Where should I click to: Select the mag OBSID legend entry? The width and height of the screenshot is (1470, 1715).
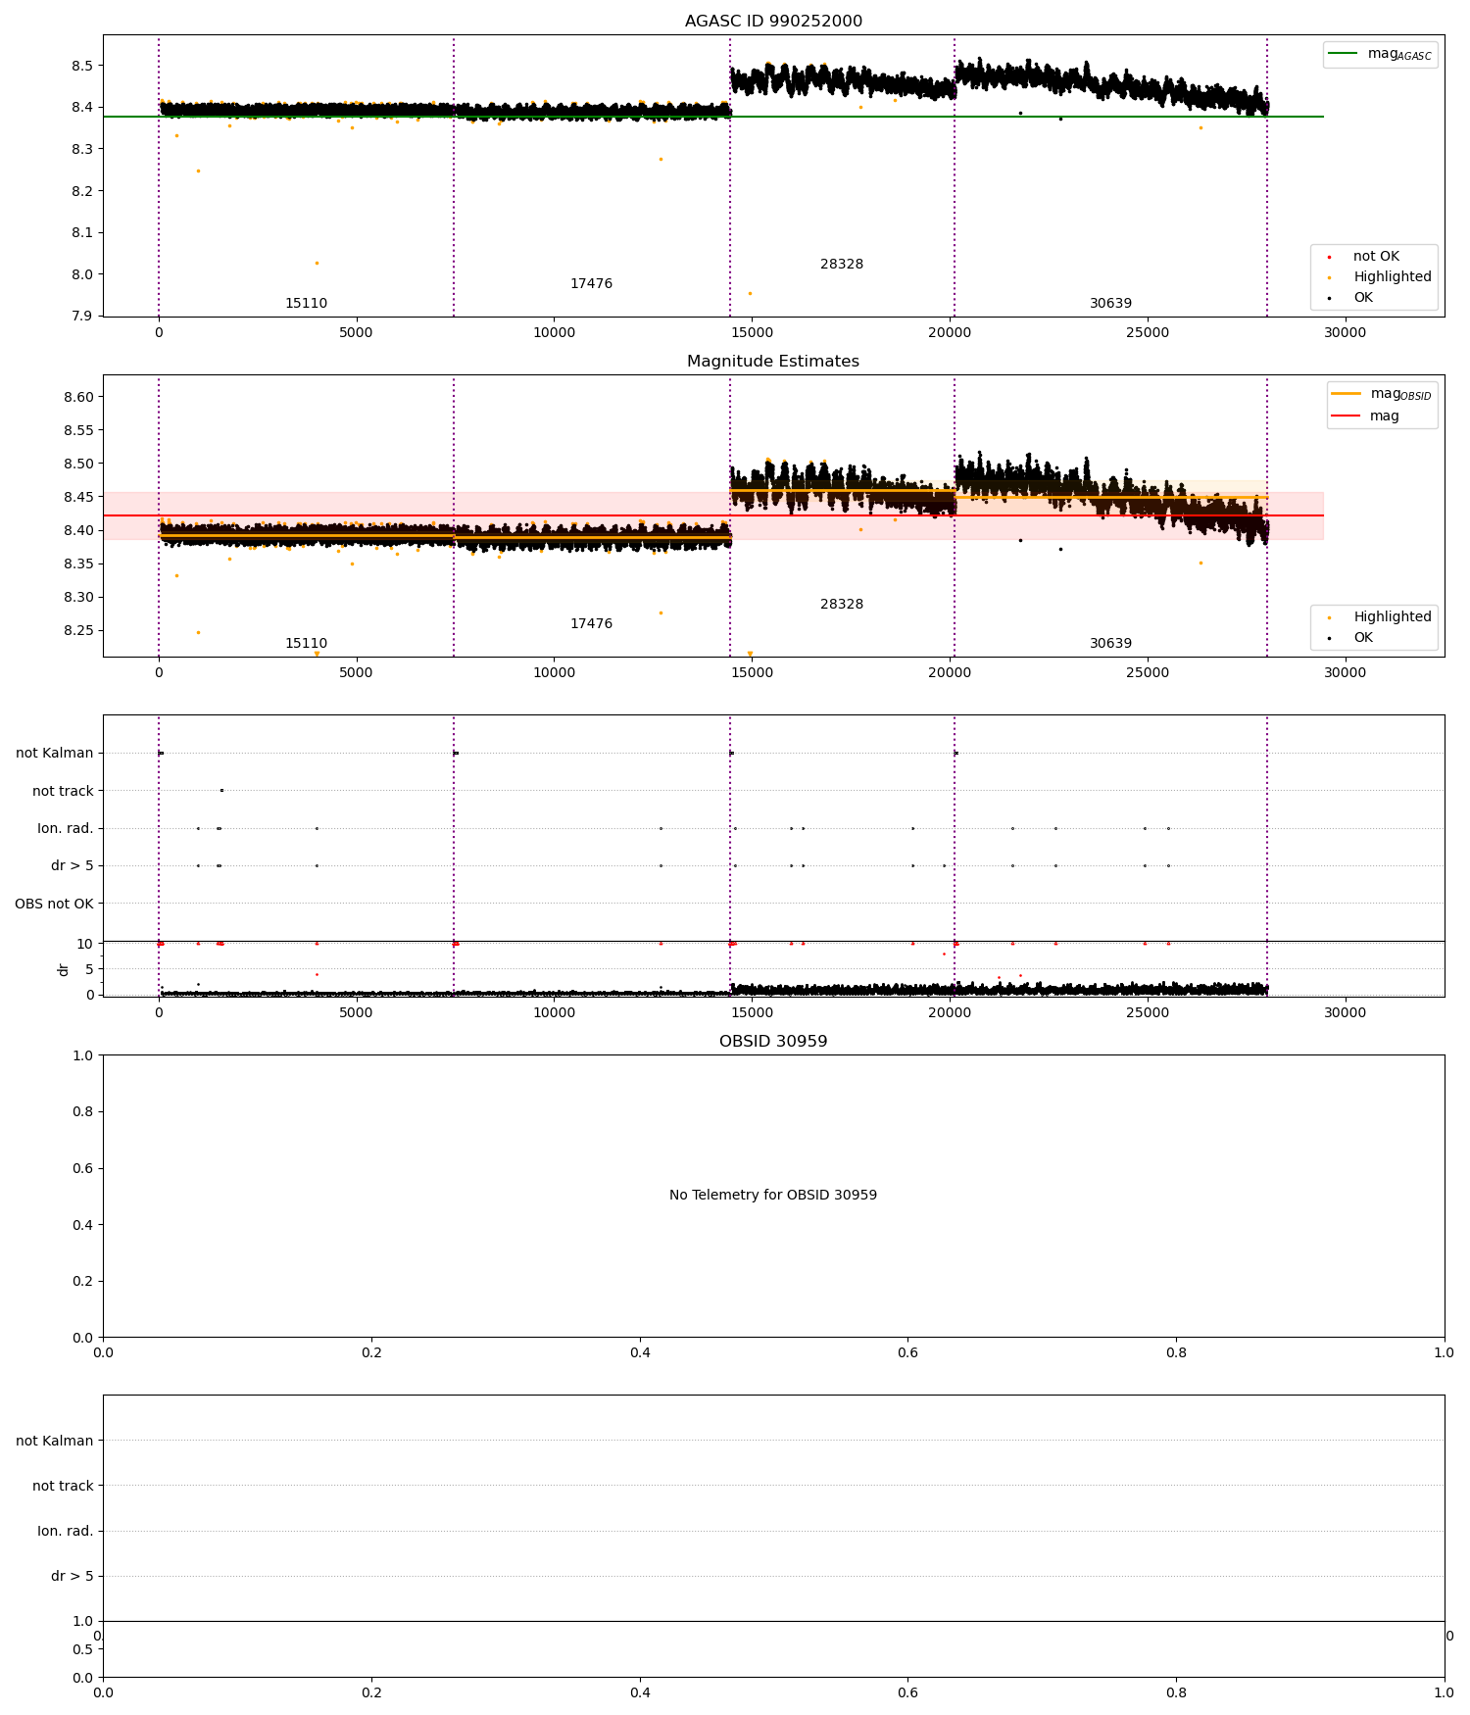tap(1381, 394)
